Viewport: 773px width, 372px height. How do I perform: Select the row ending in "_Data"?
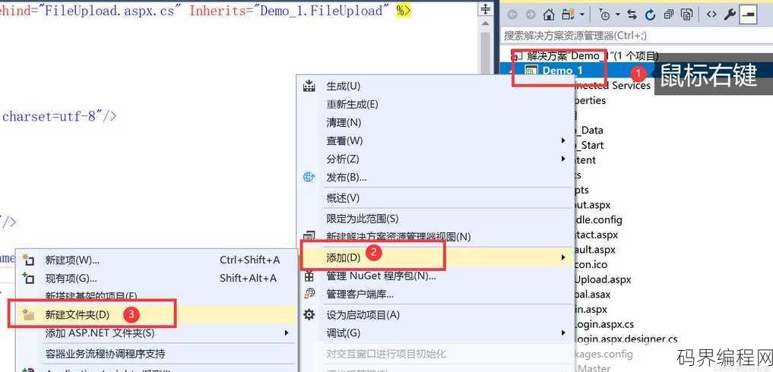[x=589, y=130]
